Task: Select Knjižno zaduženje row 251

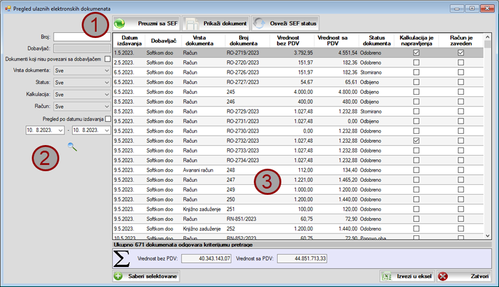Action: [x=298, y=209]
